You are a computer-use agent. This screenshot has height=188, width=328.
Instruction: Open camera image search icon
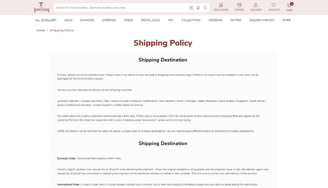coord(191,8)
